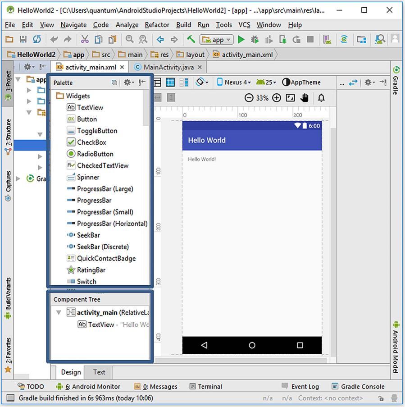The image size is (405, 407).
Task: Toggle the Captures tool window
Action: (8, 186)
